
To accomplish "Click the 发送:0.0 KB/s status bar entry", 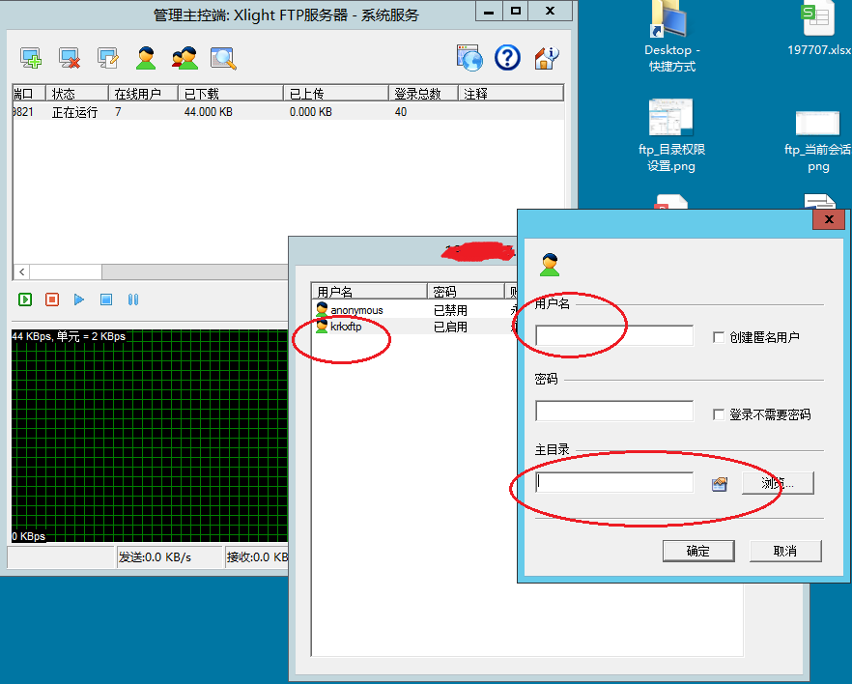I will pyautogui.click(x=170, y=557).
